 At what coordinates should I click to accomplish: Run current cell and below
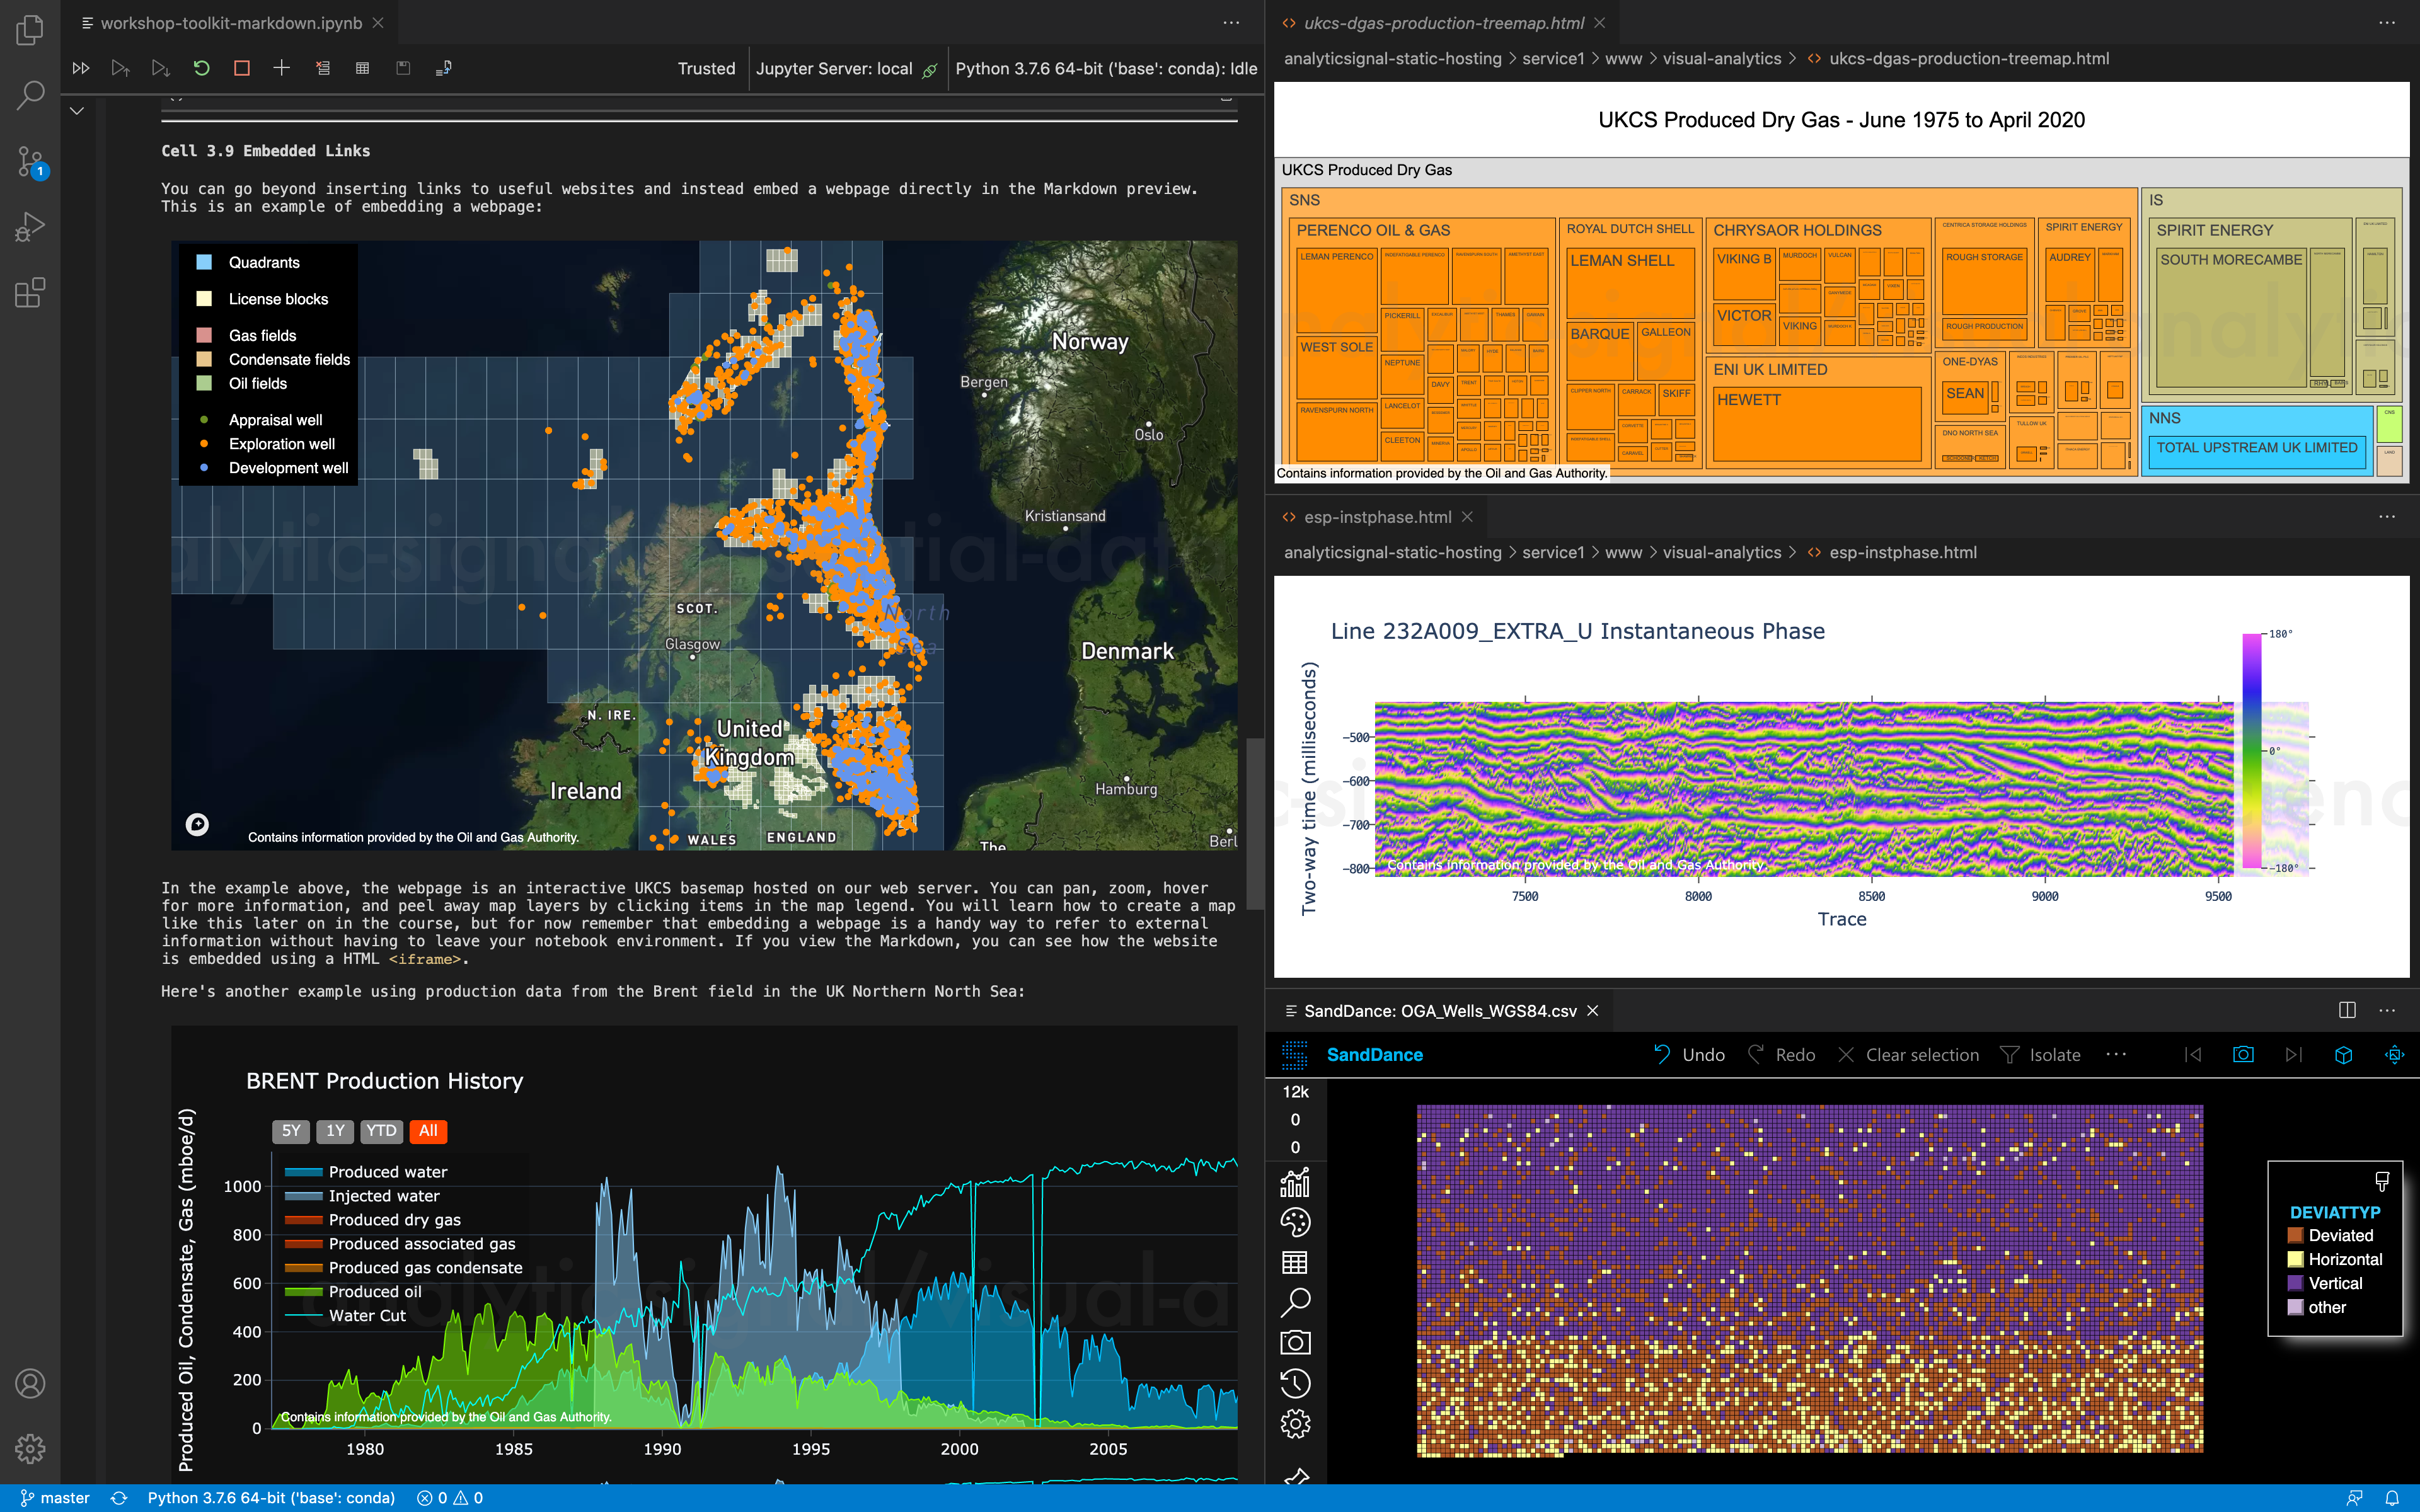pyautogui.click(x=160, y=68)
